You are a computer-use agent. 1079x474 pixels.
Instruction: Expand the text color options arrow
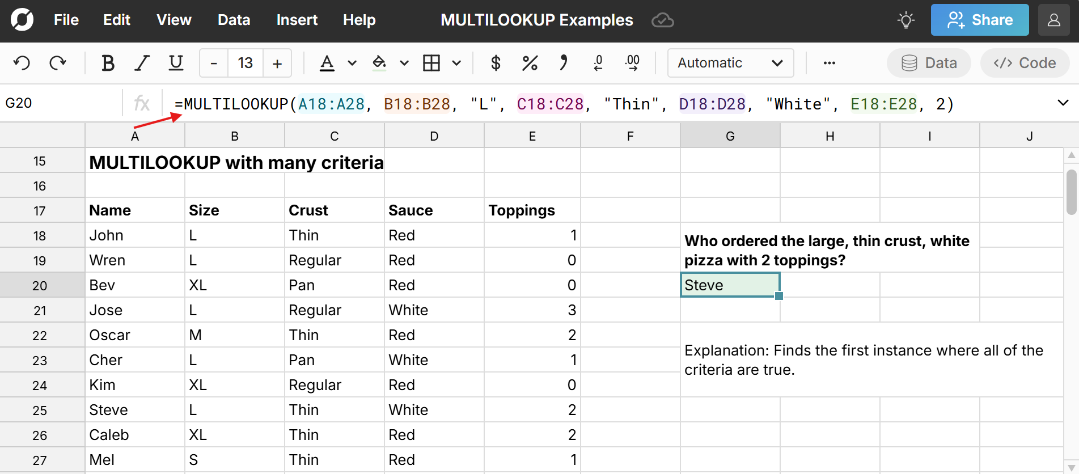coord(352,63)
